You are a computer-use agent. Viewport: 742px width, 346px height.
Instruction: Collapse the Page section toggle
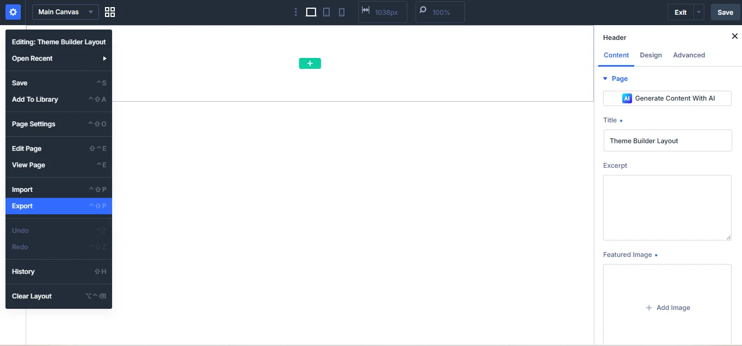pos(605,79)
